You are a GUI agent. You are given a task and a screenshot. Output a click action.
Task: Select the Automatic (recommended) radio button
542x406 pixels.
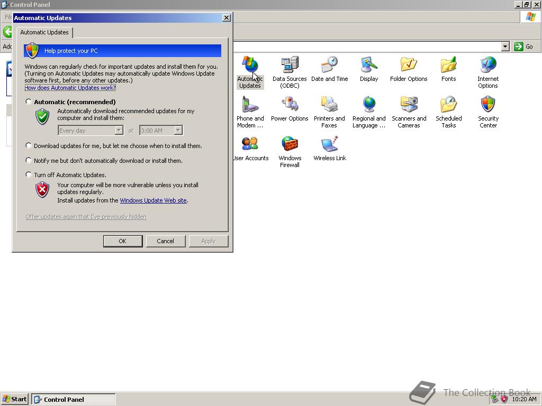tap(29, 101)
